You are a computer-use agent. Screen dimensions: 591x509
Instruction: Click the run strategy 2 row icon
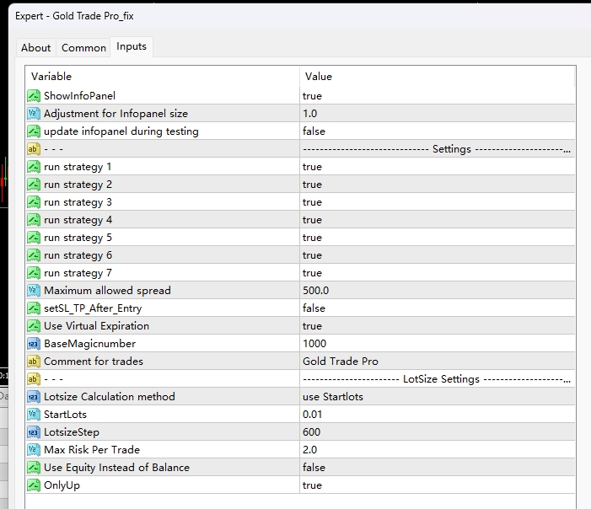pos(34,185)
